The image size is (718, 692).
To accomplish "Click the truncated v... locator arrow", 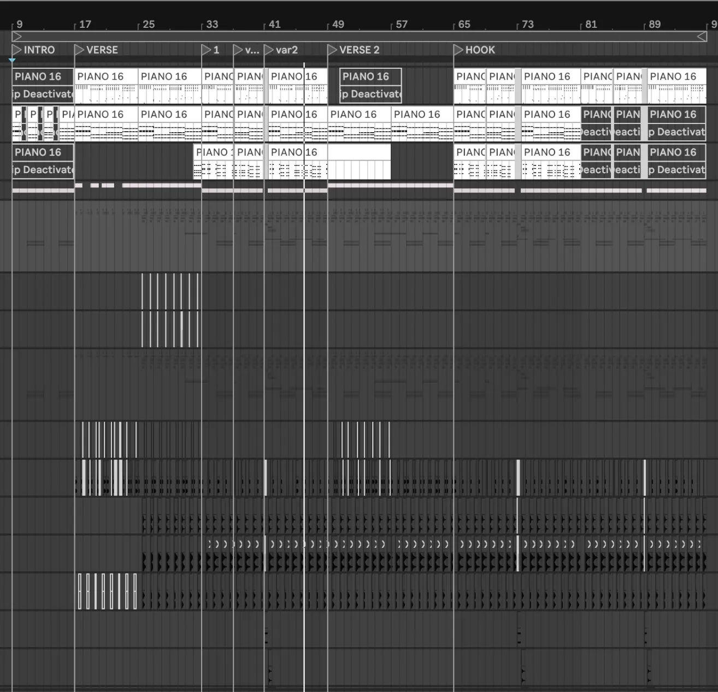I will (x=238, y=50).
